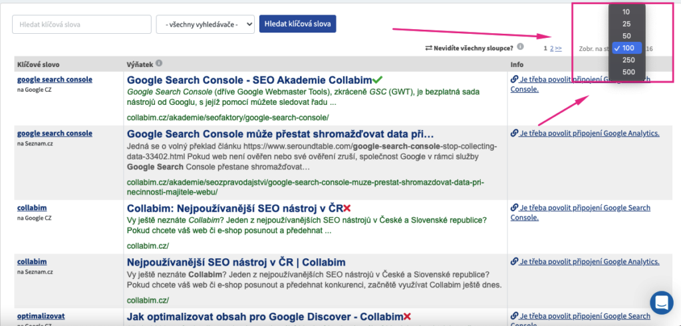Viewport: 681px width, 326px height.
Task: Select 10 rows per page option
Action: click(x=626, y=12)
